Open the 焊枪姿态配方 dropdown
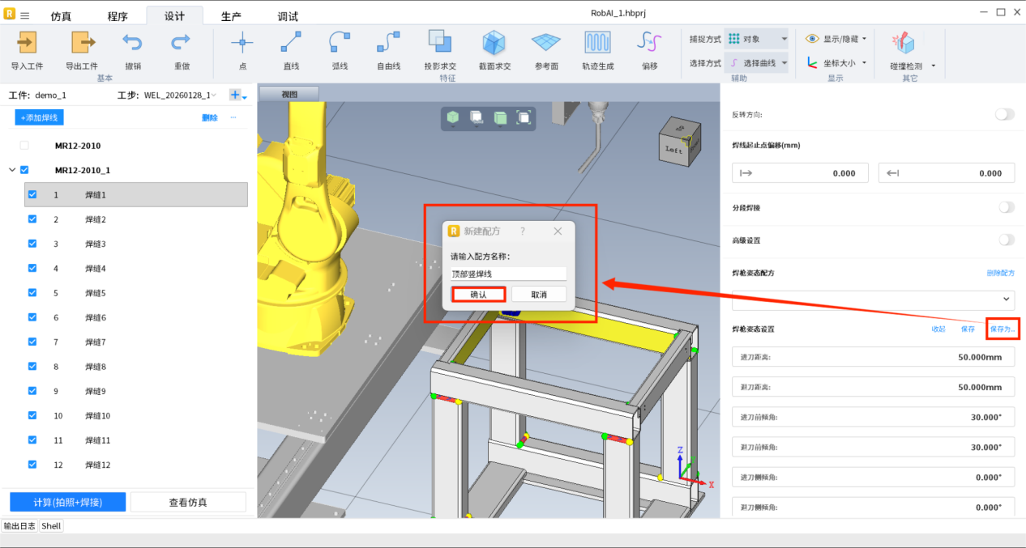 click(x=873, y=299)
